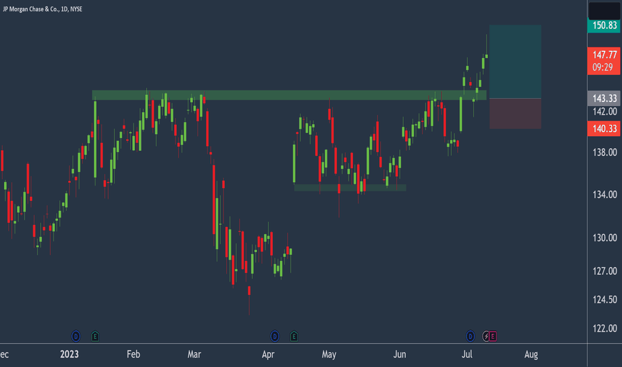The height and width of the screenshot is (367, 622).
Task: Click the pink earnings marker in July
Action: click(x=493, y=336)
